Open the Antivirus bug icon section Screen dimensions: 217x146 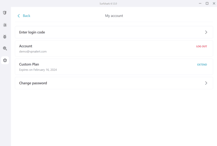pos(5,37)
